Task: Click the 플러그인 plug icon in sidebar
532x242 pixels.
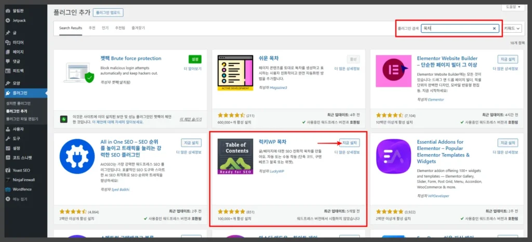Action: point(8,93)
